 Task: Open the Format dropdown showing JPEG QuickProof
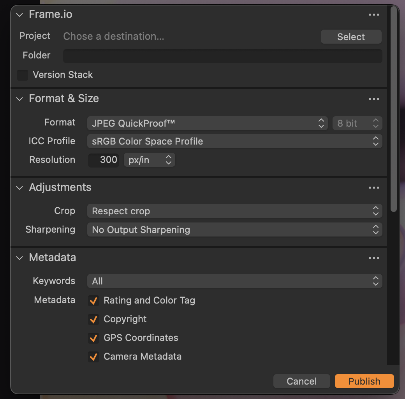click(x=208, y=123)
